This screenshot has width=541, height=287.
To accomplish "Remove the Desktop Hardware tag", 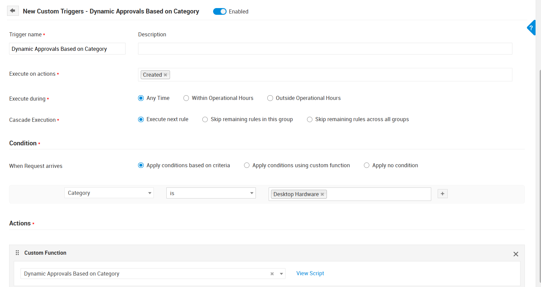I will [322, 194].
